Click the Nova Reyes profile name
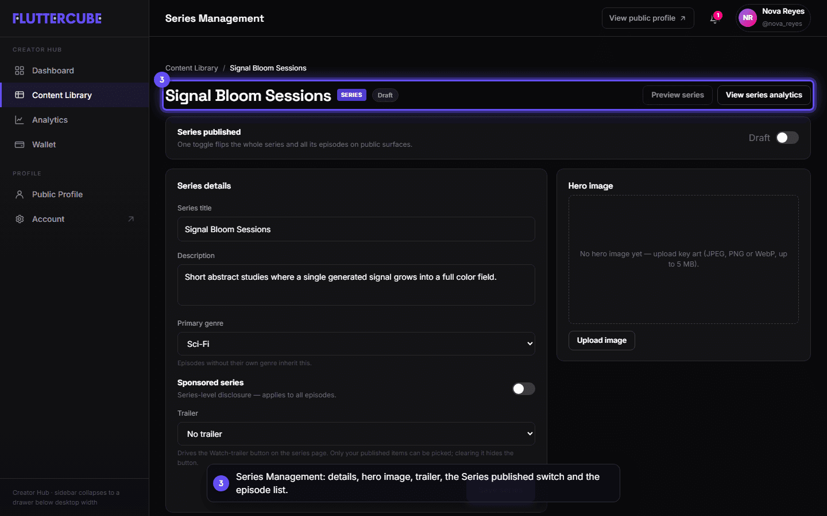The image size is (827, 516). 783,11
